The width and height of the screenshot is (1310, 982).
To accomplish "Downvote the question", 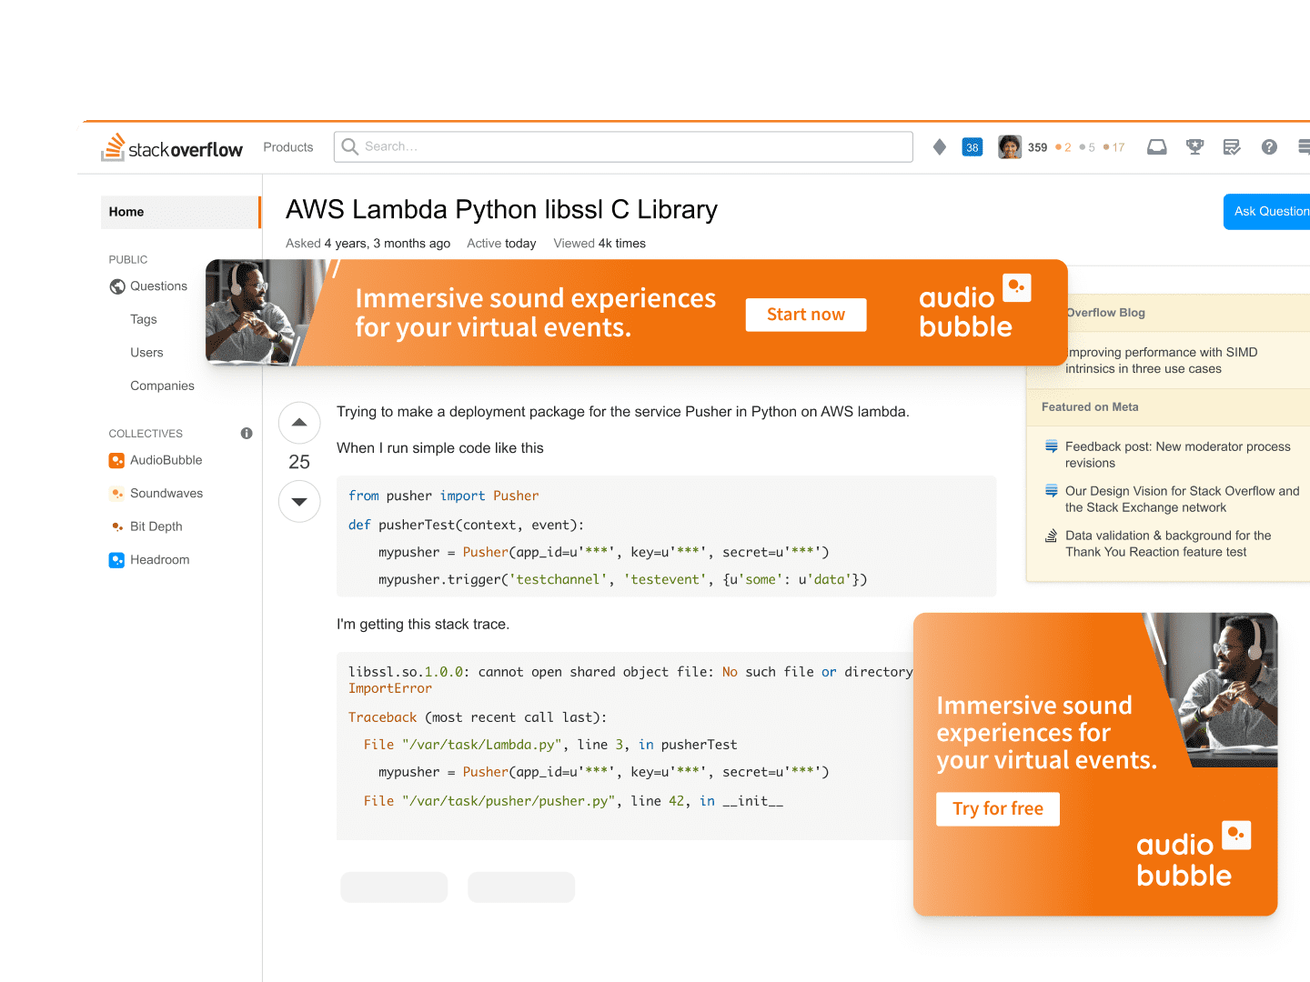I will pos(299,501).
